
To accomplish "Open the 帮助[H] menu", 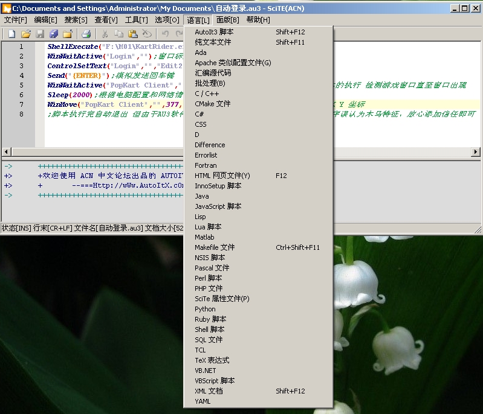I will pos(258,20).
